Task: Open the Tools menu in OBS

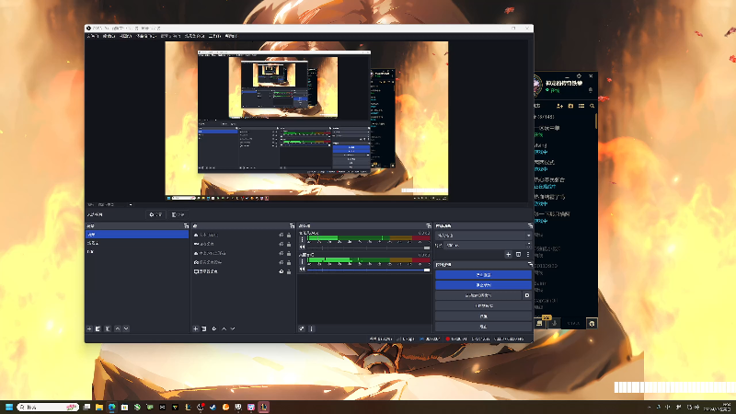Action: 214,36
